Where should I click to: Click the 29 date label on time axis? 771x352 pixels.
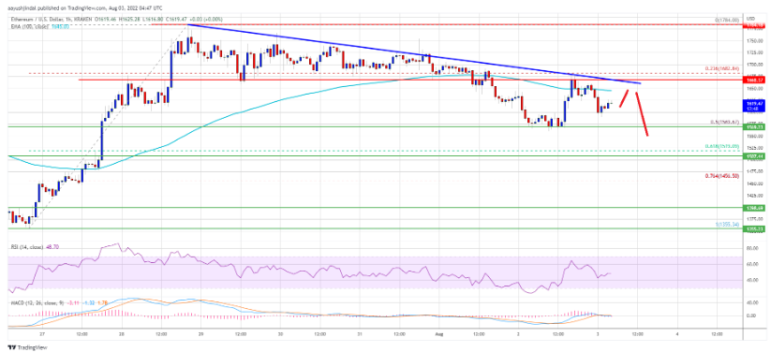click(x=201, y=334)
